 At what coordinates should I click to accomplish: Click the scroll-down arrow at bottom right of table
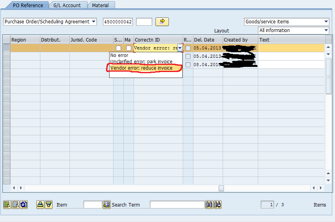pyautogui.click(x=328, y=180)
